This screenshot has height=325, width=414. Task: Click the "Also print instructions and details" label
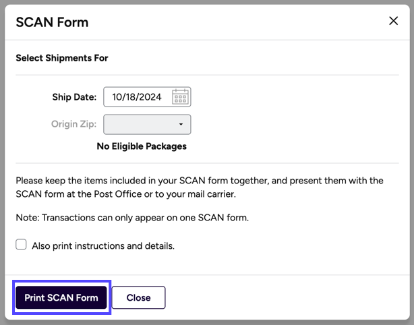click(x=103, y=246)
